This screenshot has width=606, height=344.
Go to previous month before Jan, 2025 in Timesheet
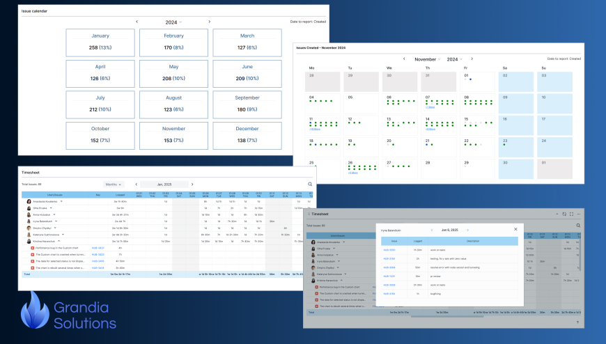(136, 185)
